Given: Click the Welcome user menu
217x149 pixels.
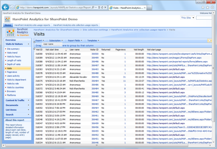Looking at the screenshot, I should click(206, 13).
